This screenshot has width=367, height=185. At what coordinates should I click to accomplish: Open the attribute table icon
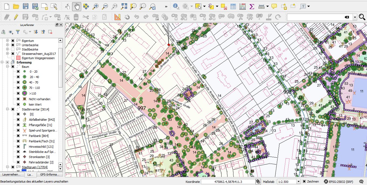coord(233,6)
